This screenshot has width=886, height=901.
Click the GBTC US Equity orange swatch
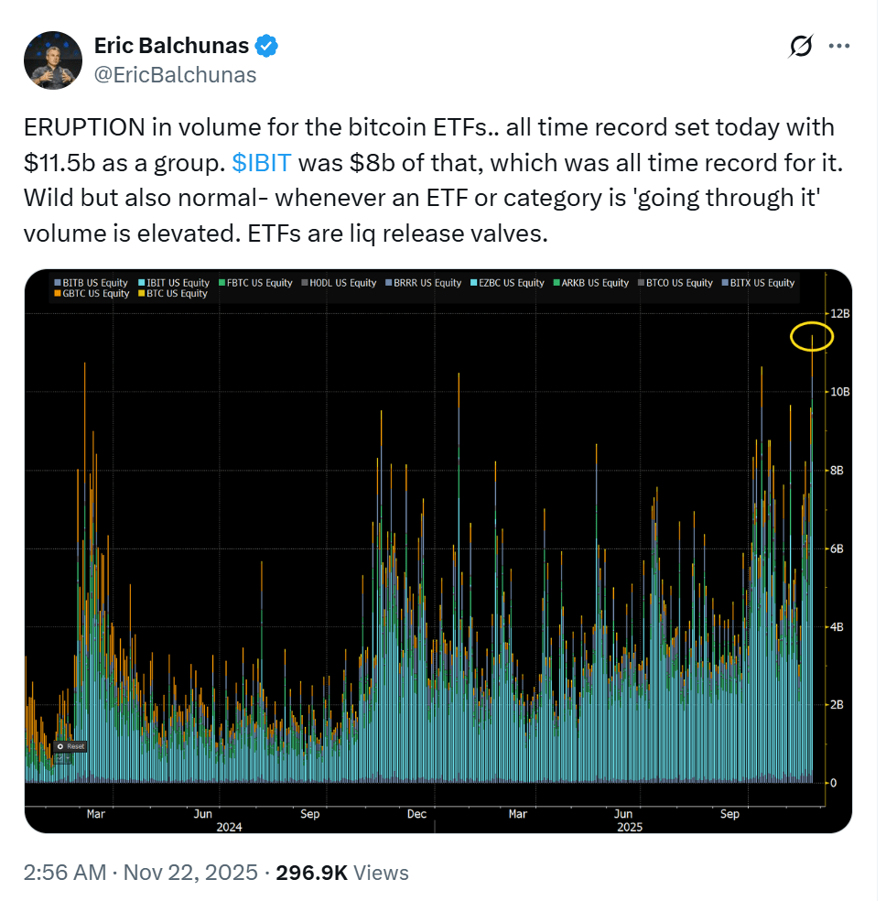[58, 294]
